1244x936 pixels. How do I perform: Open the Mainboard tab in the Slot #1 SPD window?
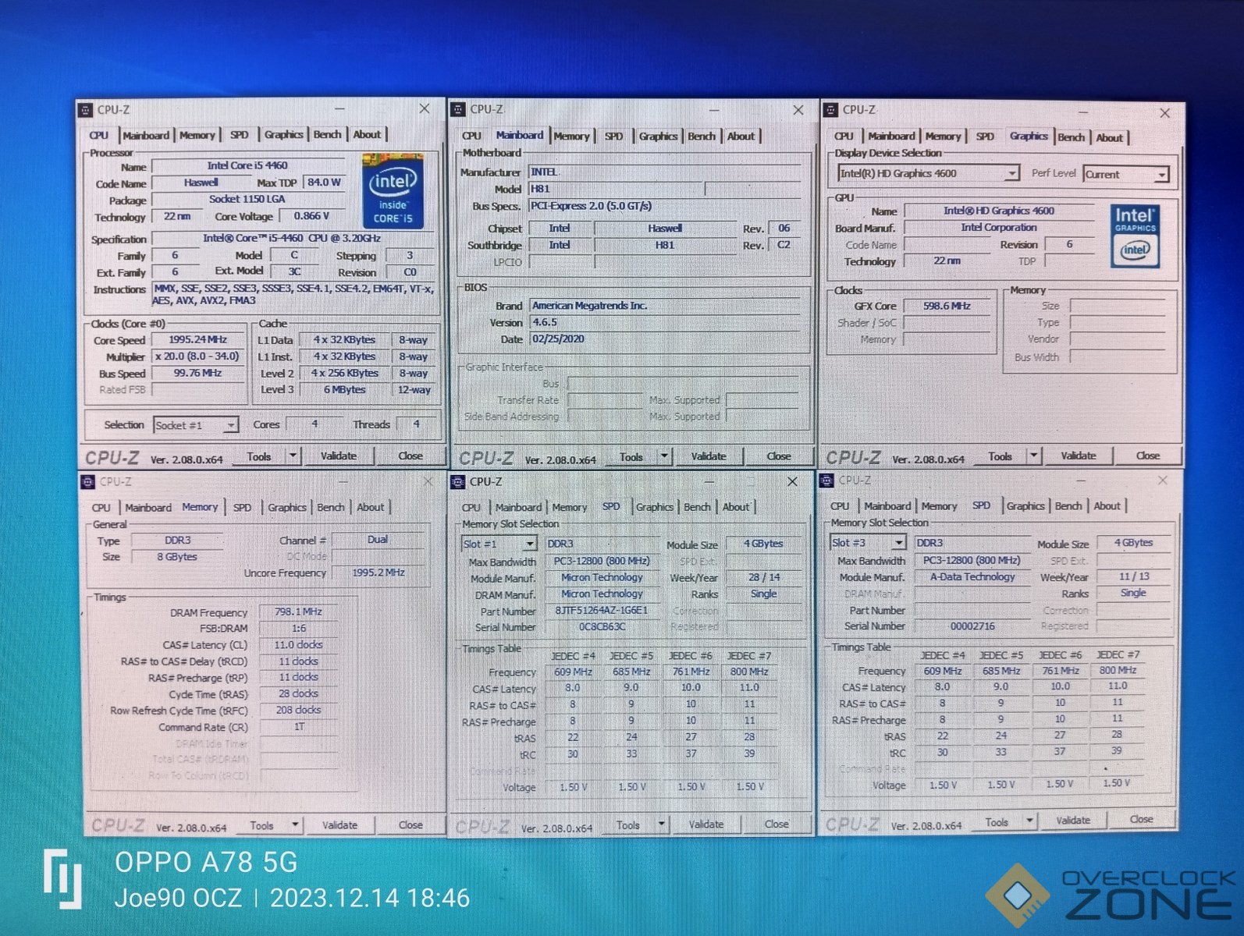coord(518,507)
